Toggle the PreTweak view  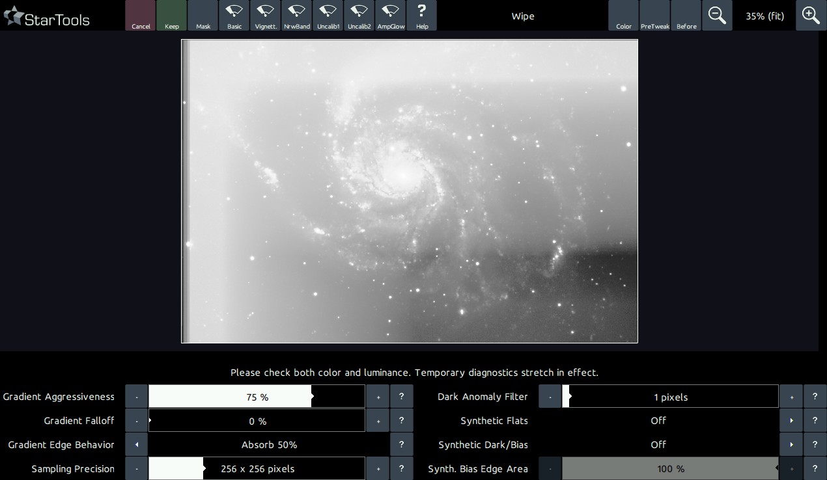pos(655,16)
